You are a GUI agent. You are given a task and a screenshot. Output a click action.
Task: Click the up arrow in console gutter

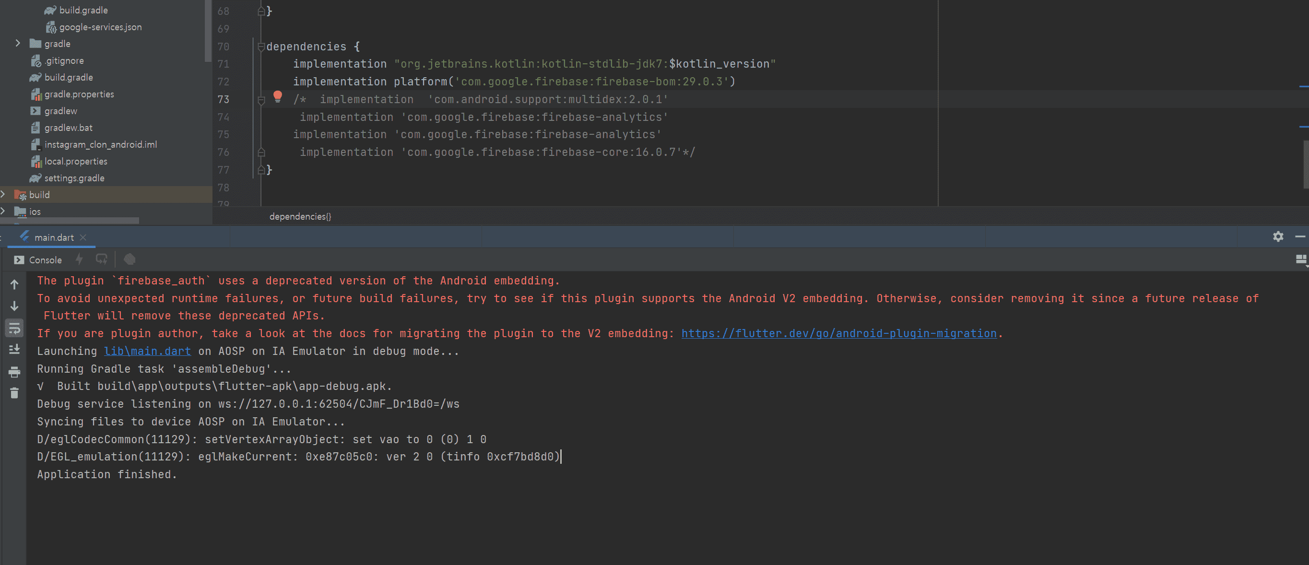pyautogui.click(x=14, y=285)
